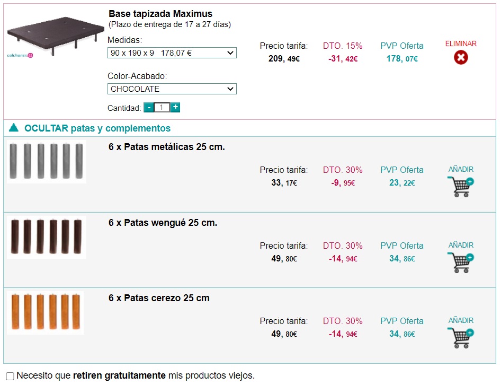Click AÑADIR label for cerezo legs

pyautogui.click(x=461, y=321)
